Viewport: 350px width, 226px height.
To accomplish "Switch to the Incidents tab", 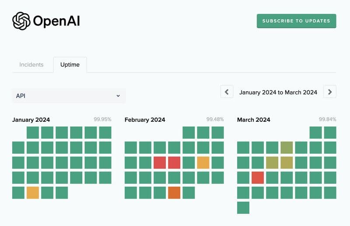I will (x=31, y=65).
